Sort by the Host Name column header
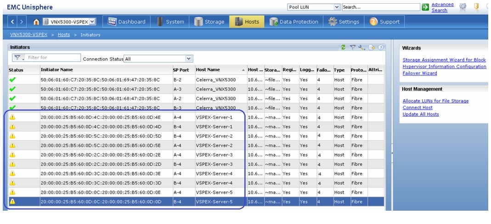The image size is (491, 224). pos(207,70)
